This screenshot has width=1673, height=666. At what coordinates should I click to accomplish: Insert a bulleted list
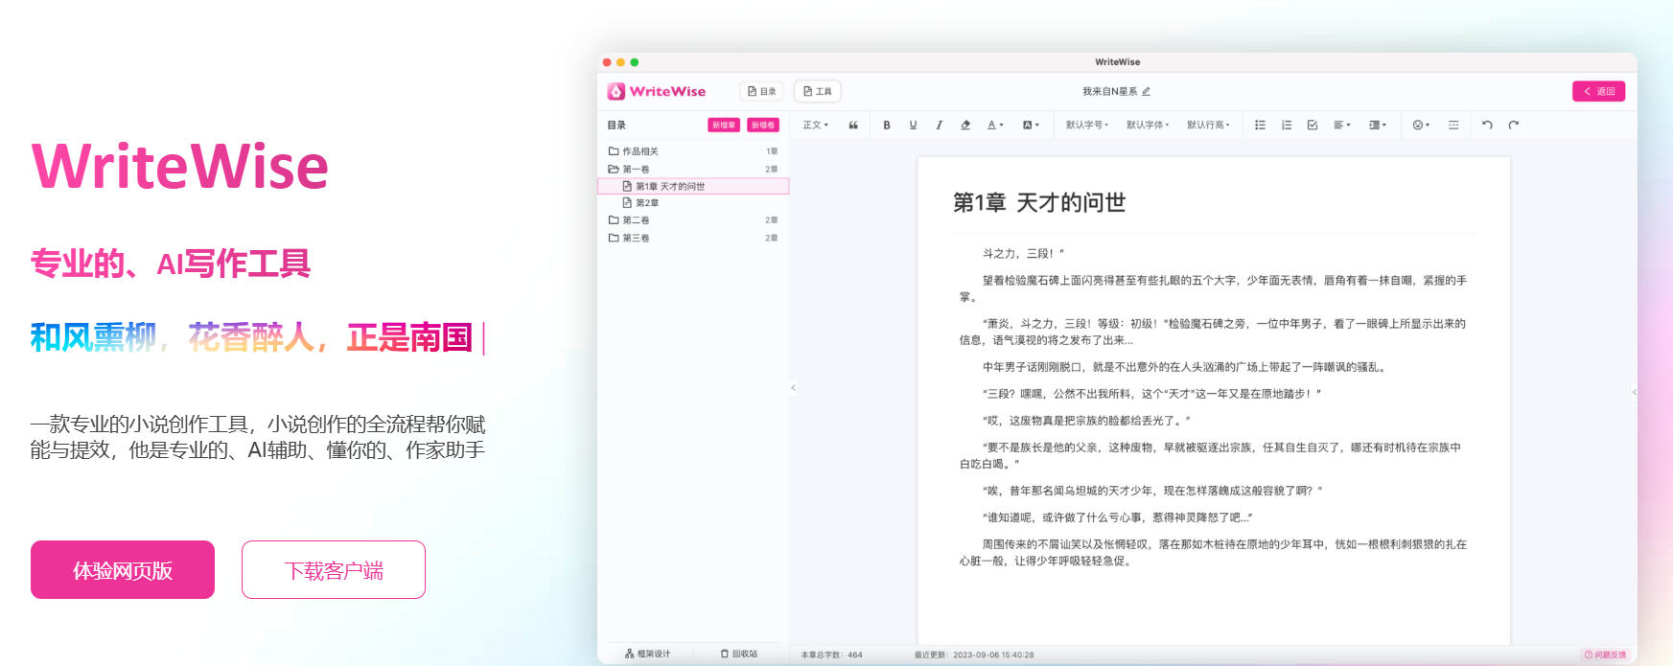click(1260, 126)
